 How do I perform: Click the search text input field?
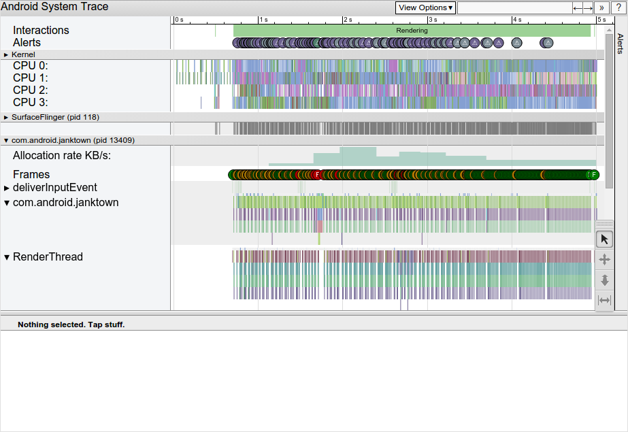(x=515, y=7)
